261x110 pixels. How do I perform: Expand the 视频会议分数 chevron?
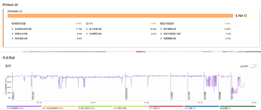tap(12, 34)
